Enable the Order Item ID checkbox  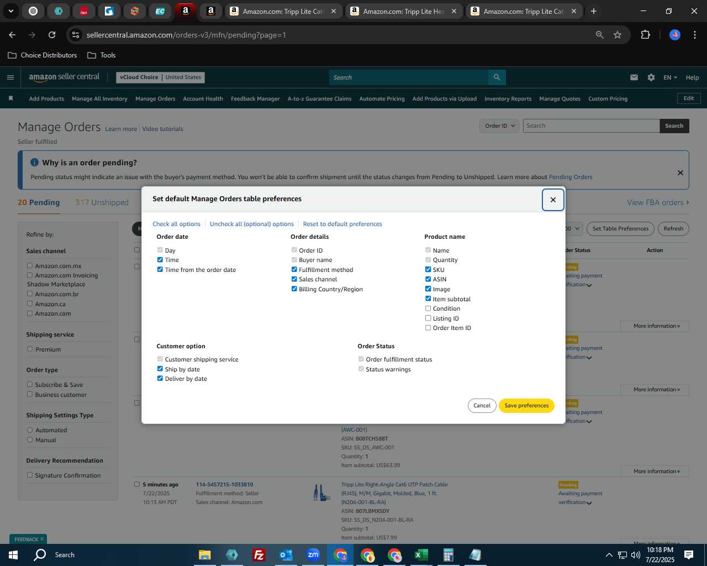[x=428, y=328]
